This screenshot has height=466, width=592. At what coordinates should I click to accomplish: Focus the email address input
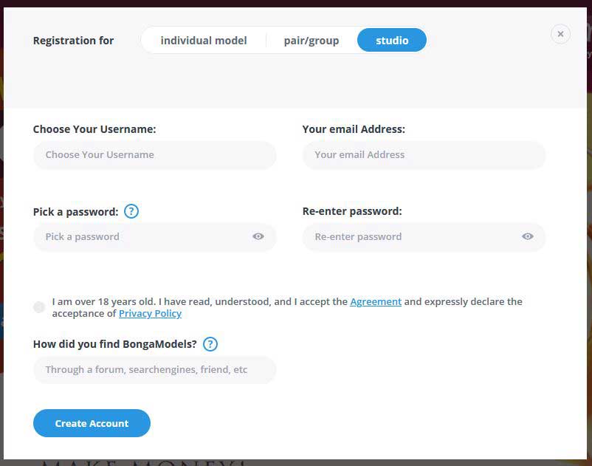click(424, 155)
